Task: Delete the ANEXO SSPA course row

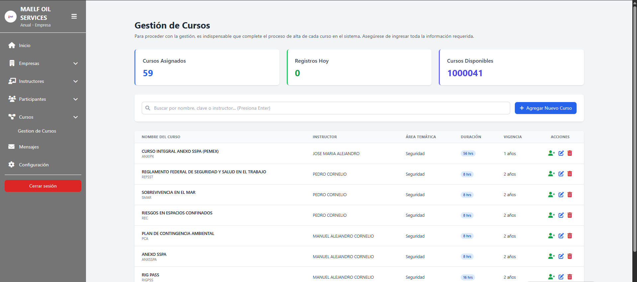Action: pyautogui.click(x=570, y=256)
